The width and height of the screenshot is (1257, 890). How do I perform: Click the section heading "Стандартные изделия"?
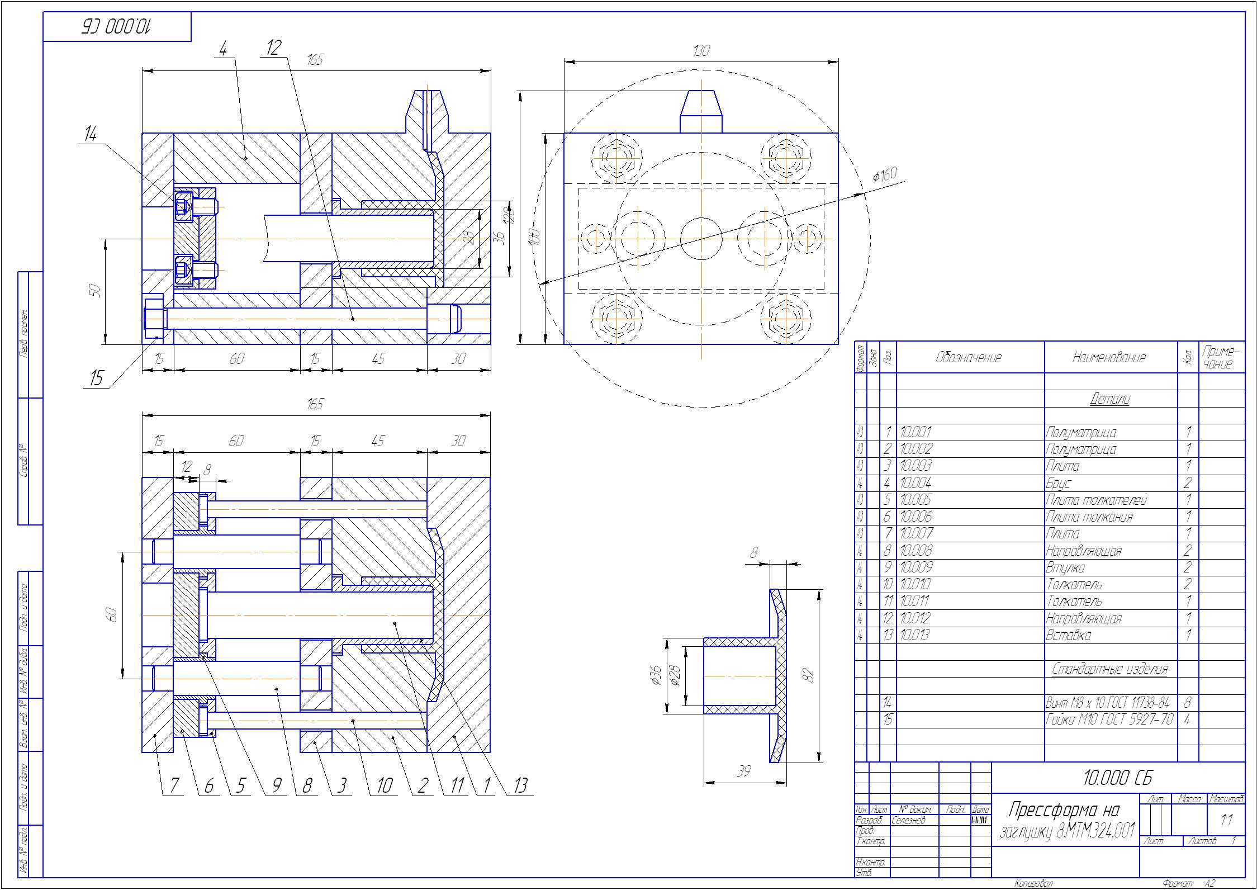(x=1109, y=669)
